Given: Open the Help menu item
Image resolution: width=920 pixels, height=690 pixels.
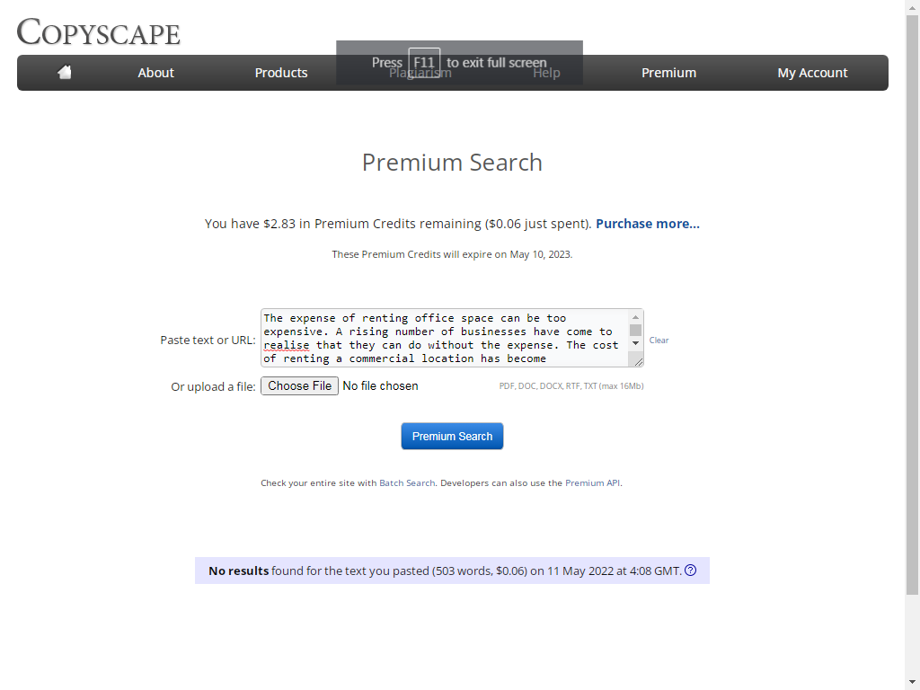Looking at the screenshot, I should click(546, 73).
